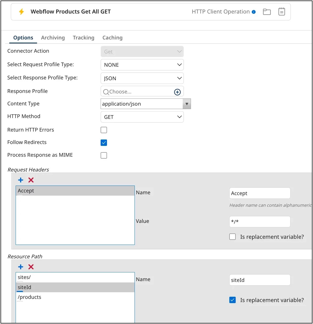Click the lightning bolt operation icon

coord(21,12)
